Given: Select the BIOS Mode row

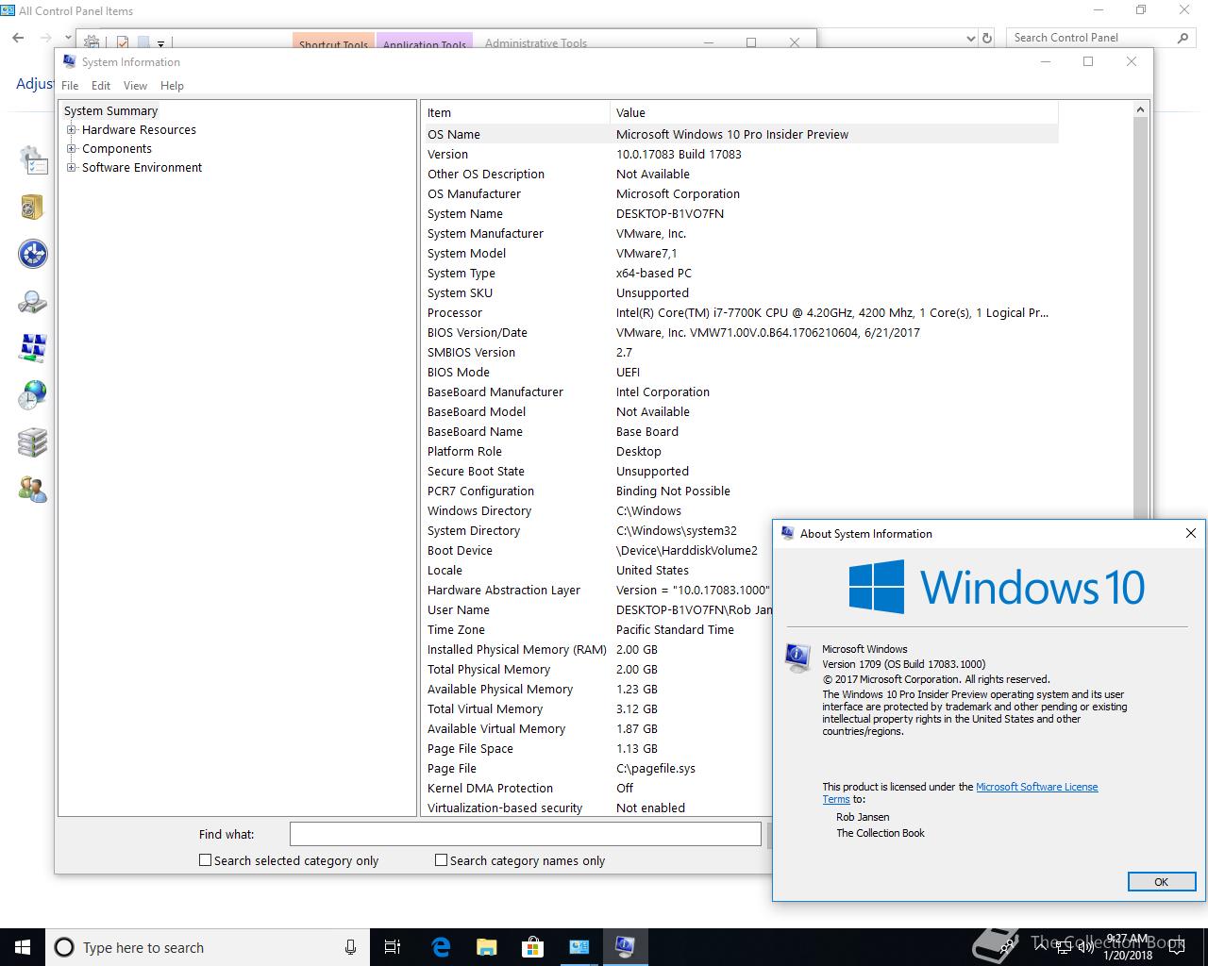Looking at the screenshot, I should (x=741, y=372).
